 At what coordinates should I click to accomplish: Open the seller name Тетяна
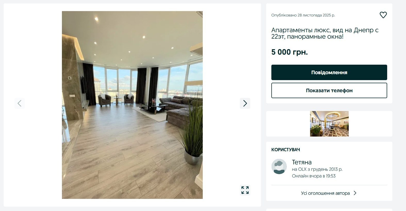point(302,162)
